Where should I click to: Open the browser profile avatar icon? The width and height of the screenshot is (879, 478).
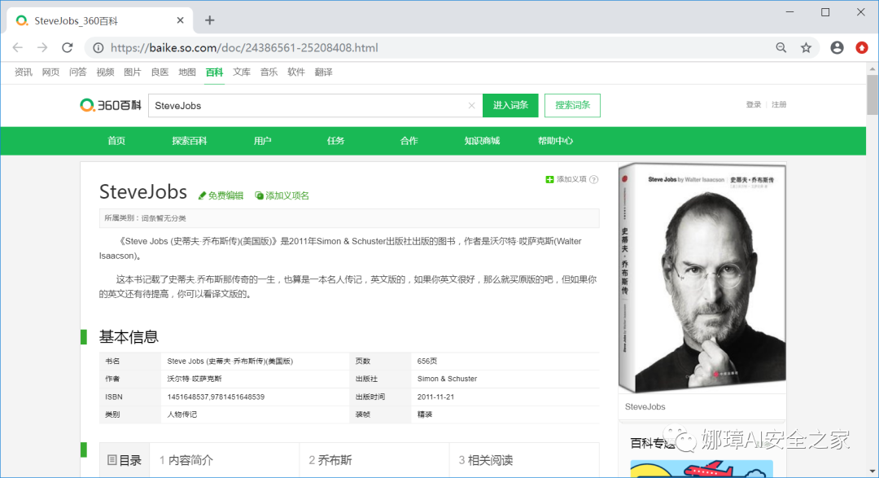click(837, 48)
